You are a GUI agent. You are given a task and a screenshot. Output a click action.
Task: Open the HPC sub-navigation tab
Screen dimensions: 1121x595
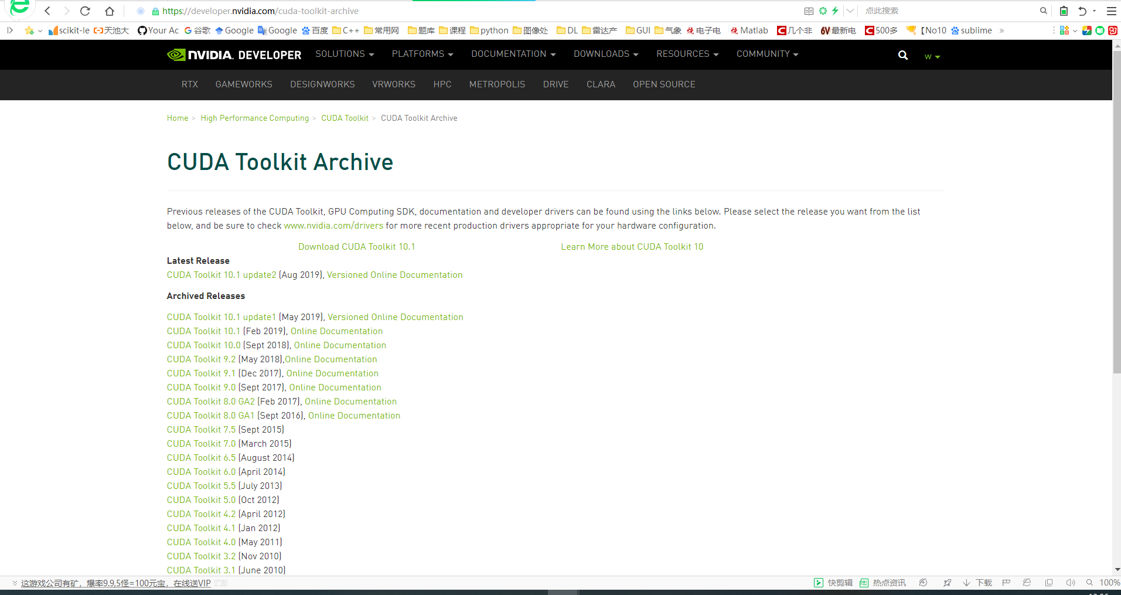(442, 84)
